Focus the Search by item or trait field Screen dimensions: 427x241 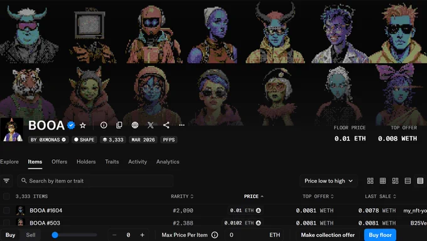[x=95, y=181]
